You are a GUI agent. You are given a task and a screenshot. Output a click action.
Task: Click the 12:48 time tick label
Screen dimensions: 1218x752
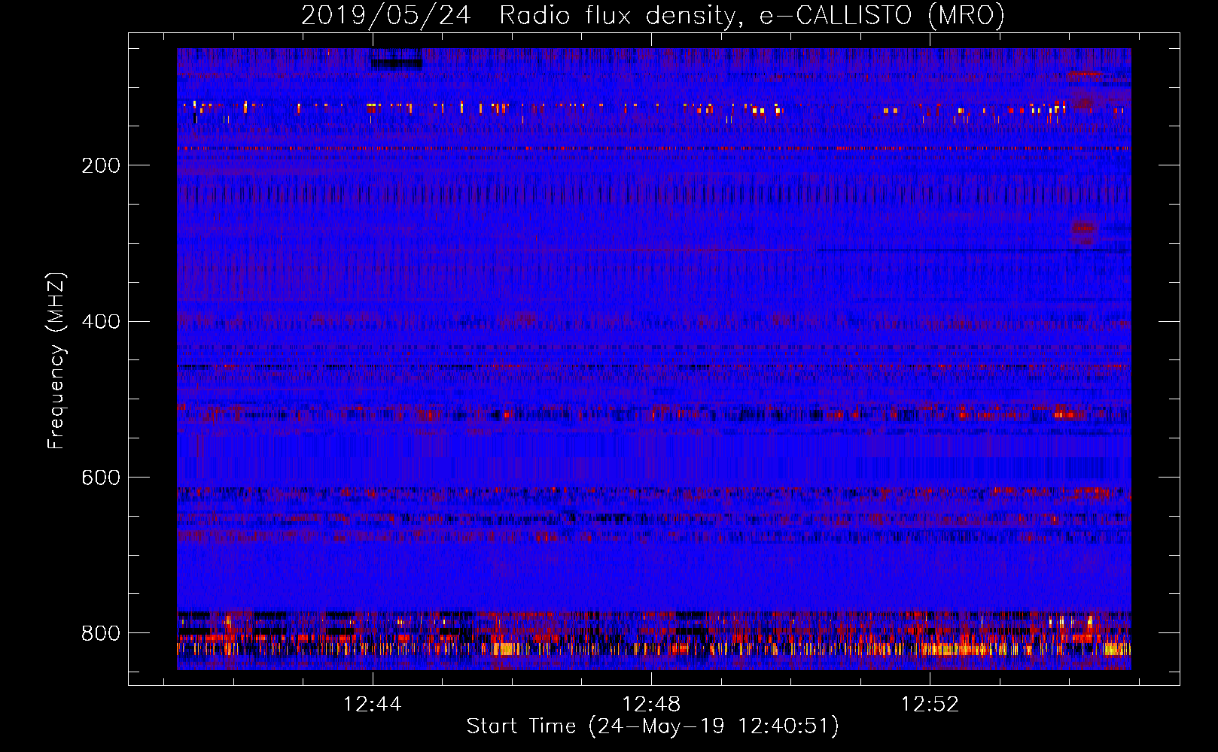[651, 704]
